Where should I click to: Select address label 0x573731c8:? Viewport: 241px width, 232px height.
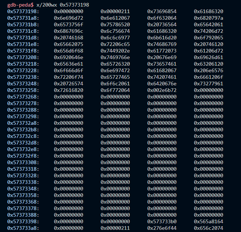[23, 31]
